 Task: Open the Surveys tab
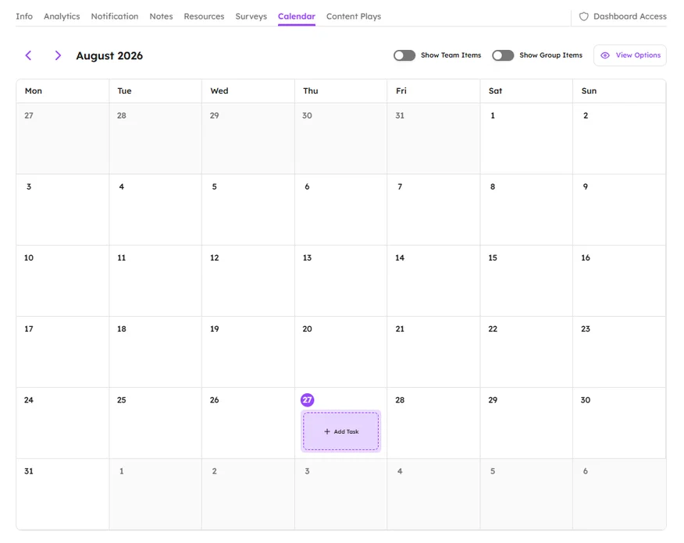[251, 16]
